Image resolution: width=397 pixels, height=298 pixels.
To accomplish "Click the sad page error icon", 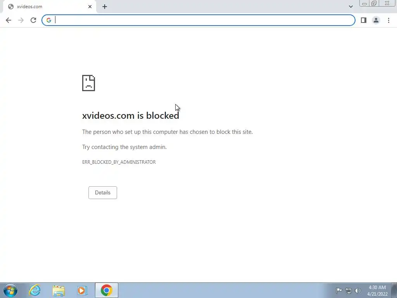I will [89, 83].
